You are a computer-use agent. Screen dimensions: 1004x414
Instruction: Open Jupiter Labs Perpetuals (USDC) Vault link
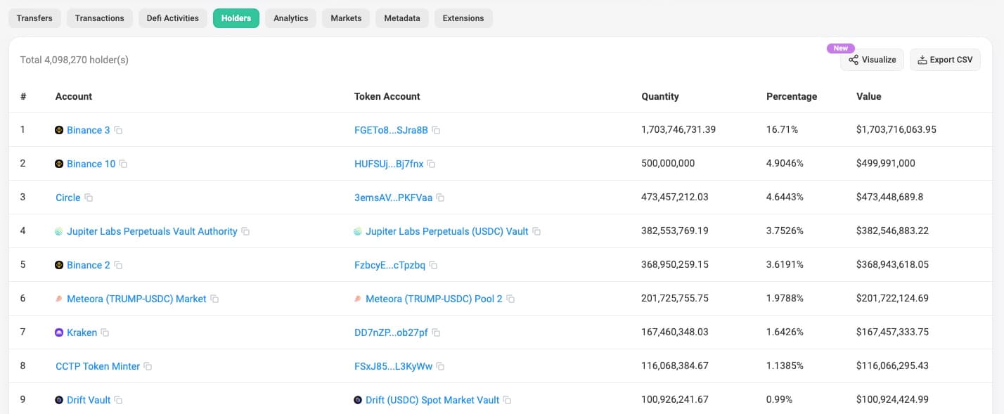(x=446, y=231)
